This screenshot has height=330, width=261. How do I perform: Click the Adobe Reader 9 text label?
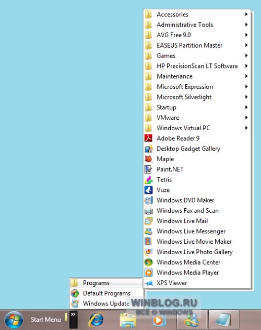178,138
